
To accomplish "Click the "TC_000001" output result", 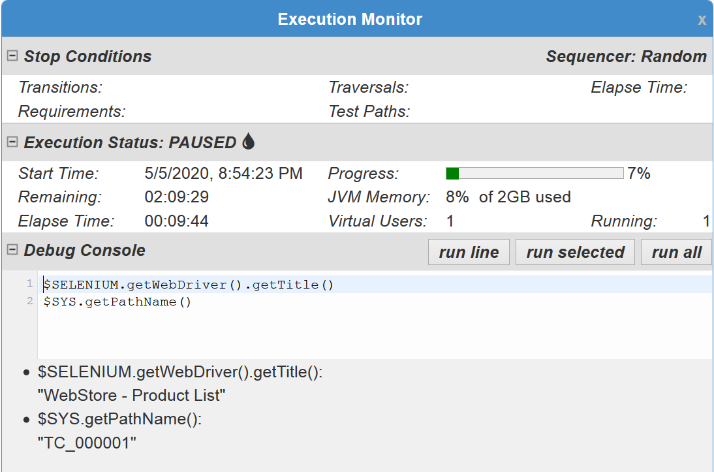I will tap(87, 443).
